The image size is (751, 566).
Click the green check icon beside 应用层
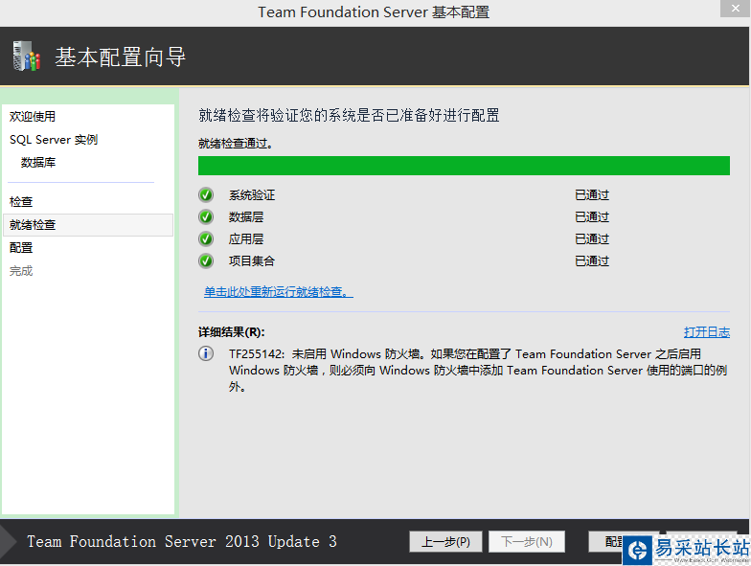tap(206, 239)
